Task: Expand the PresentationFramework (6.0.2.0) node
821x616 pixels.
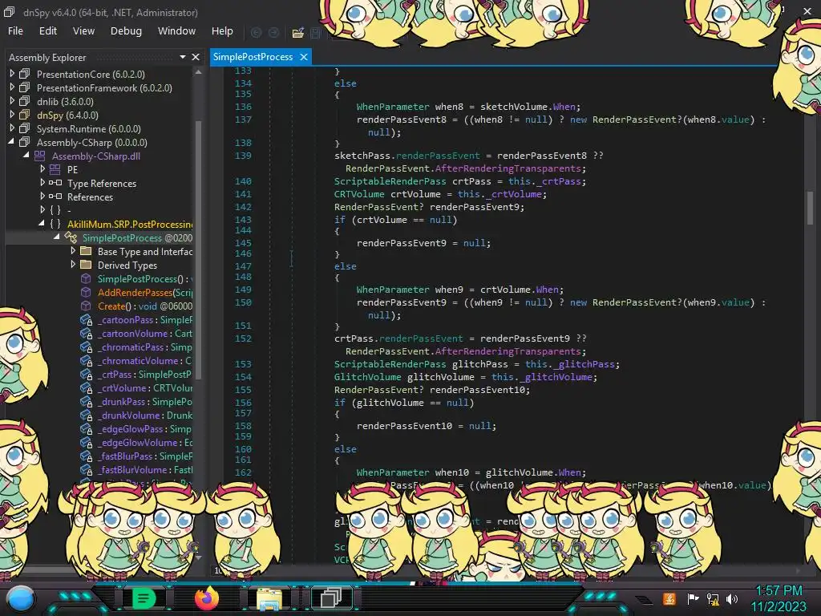Action: pyautogui.click(x=12, y=87)
